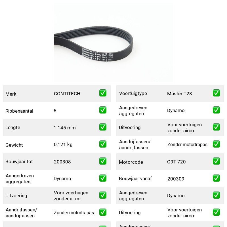Select the checkmark beside G9T 720
Image resolution: width=227 pixels, height=227 pixels.
pos(216,161)
